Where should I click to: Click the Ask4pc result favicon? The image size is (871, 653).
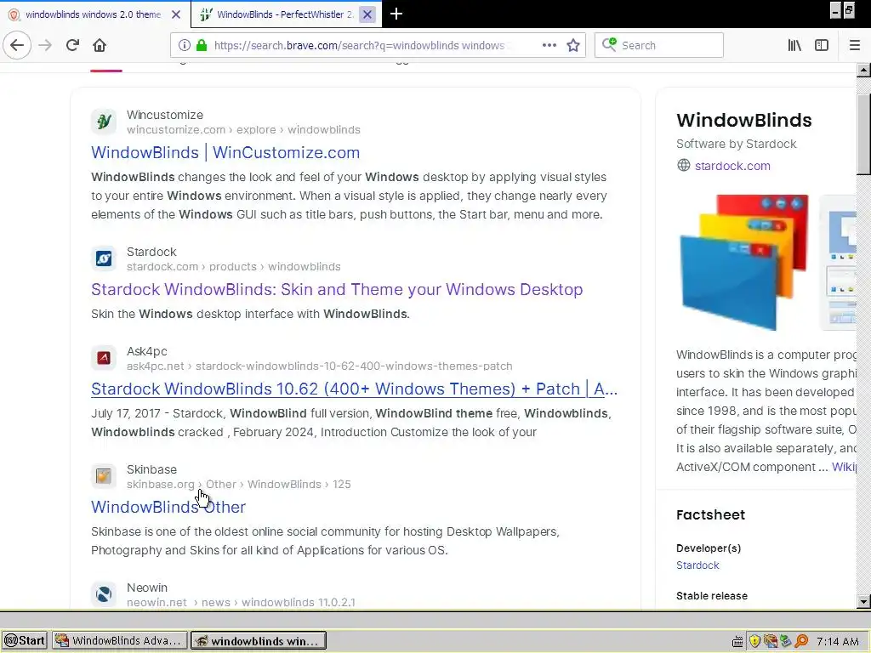pyautogui.click(x=104, y=358)
